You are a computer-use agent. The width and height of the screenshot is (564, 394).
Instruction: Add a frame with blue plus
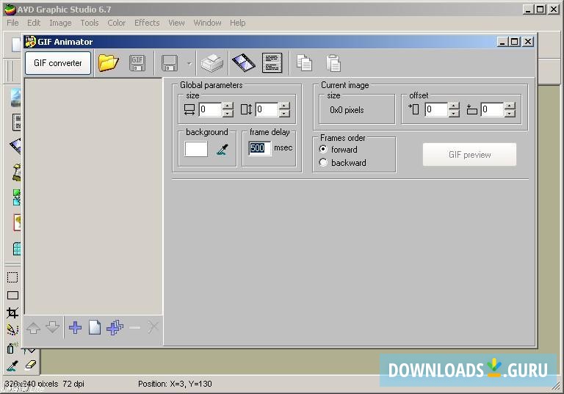tap(75, 327)
